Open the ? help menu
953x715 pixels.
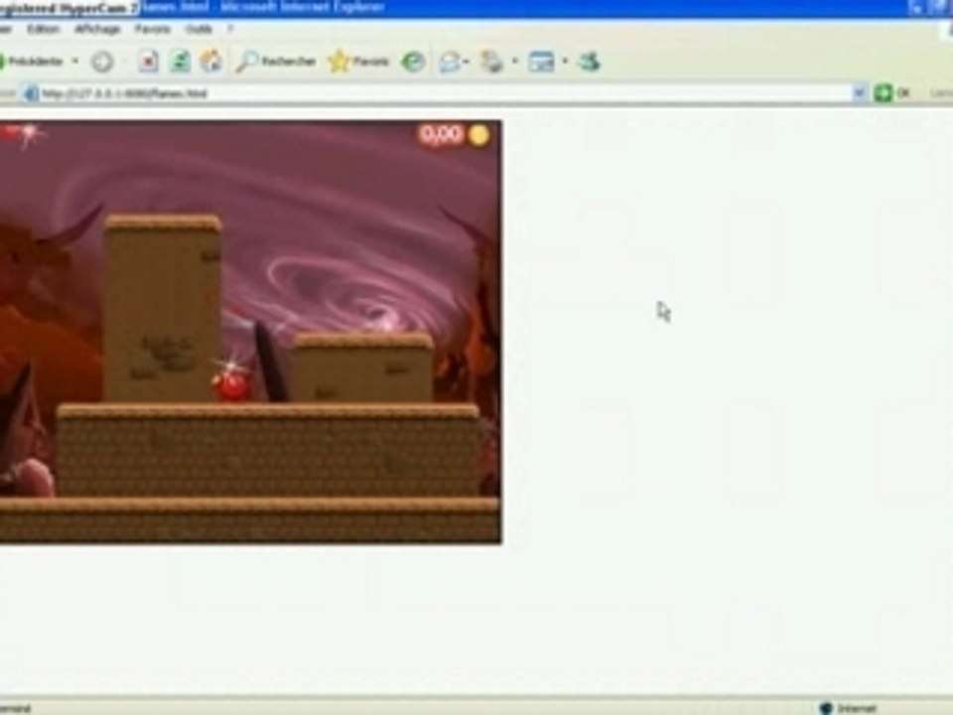(230, 29)
